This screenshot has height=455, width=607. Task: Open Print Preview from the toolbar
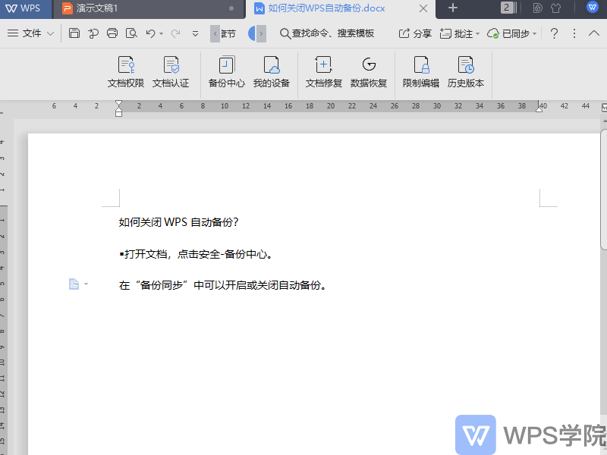(x=130, y=33)
